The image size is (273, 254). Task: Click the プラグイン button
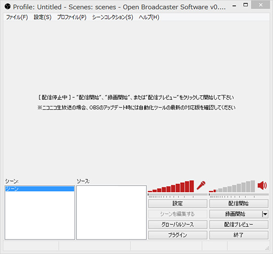[x=178, y=235]
